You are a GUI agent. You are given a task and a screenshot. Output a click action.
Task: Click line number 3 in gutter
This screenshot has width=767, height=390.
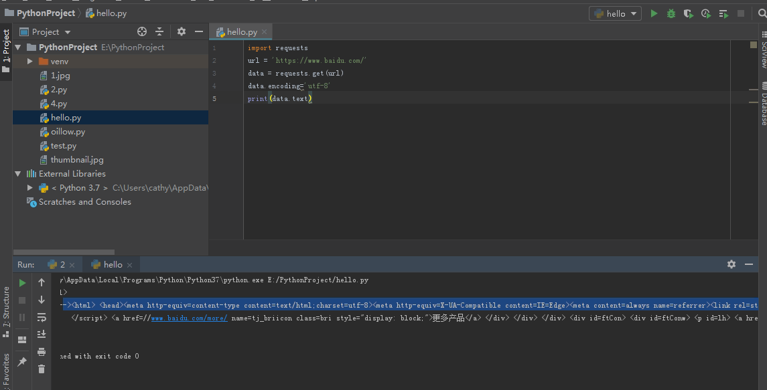(214, 74)
